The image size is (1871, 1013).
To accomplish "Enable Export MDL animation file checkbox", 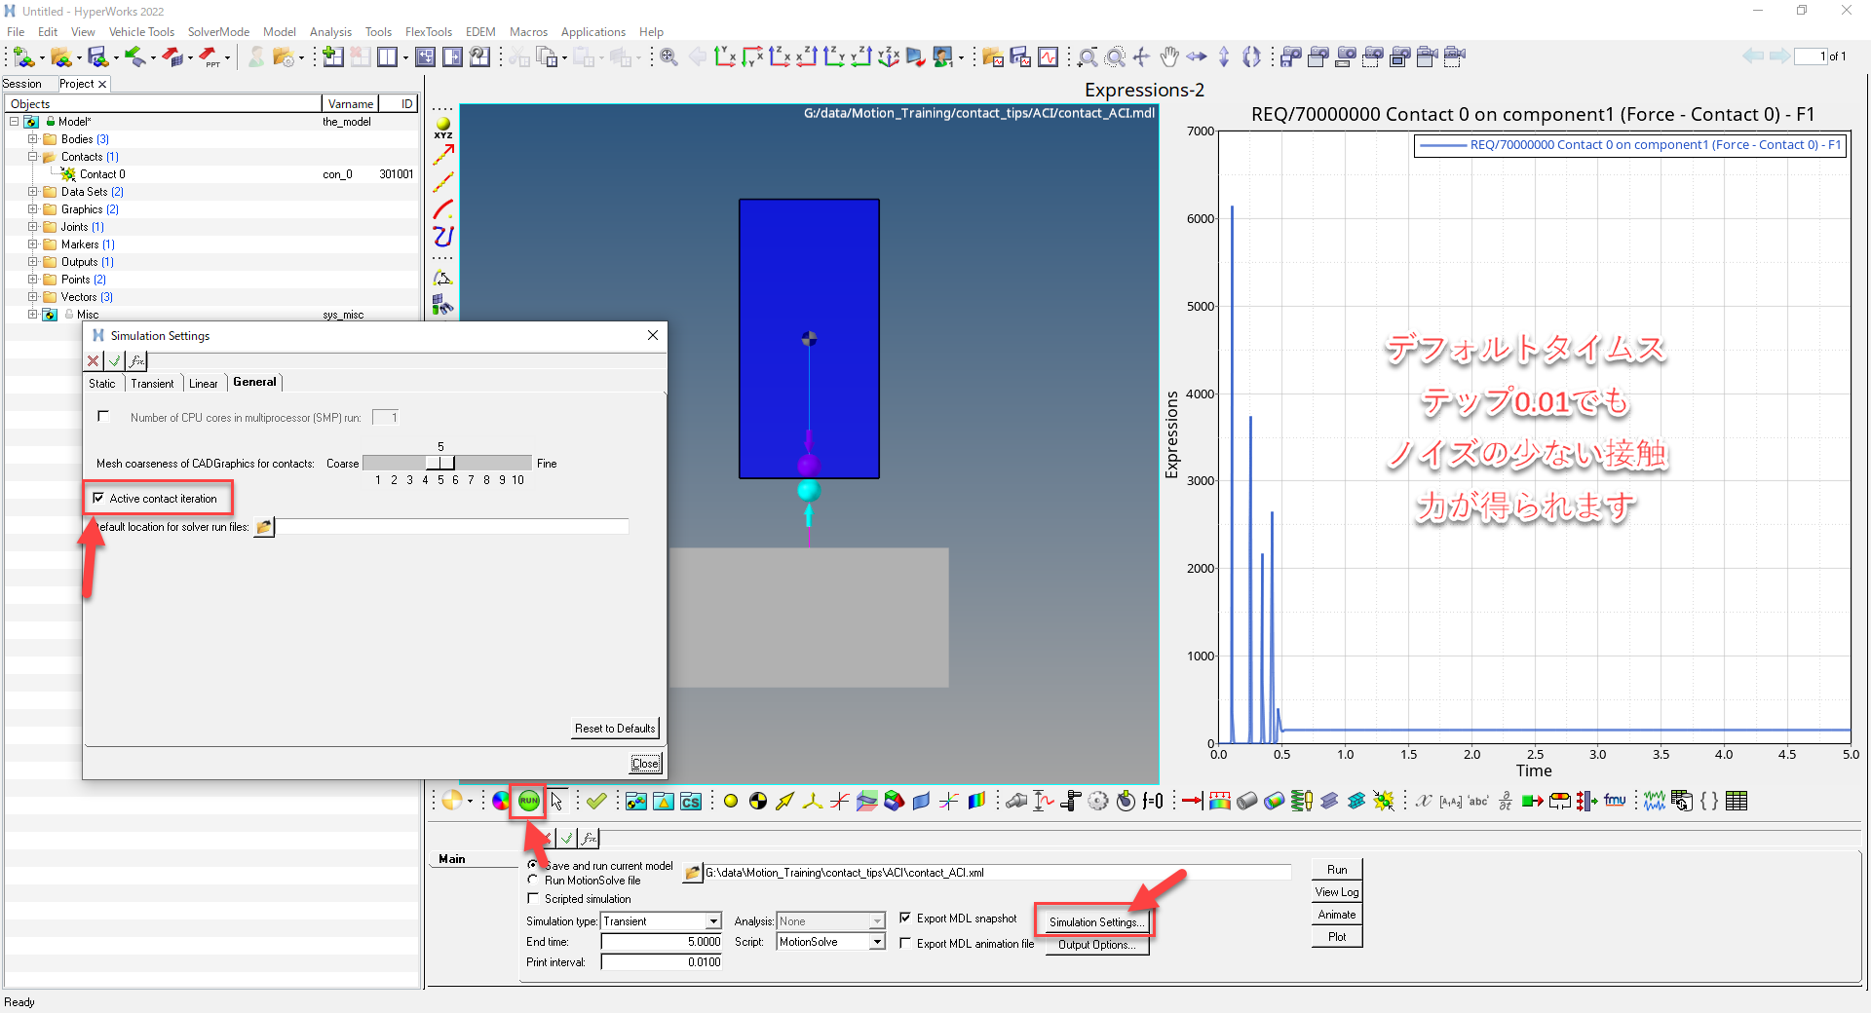I will [x=905, y=943].
